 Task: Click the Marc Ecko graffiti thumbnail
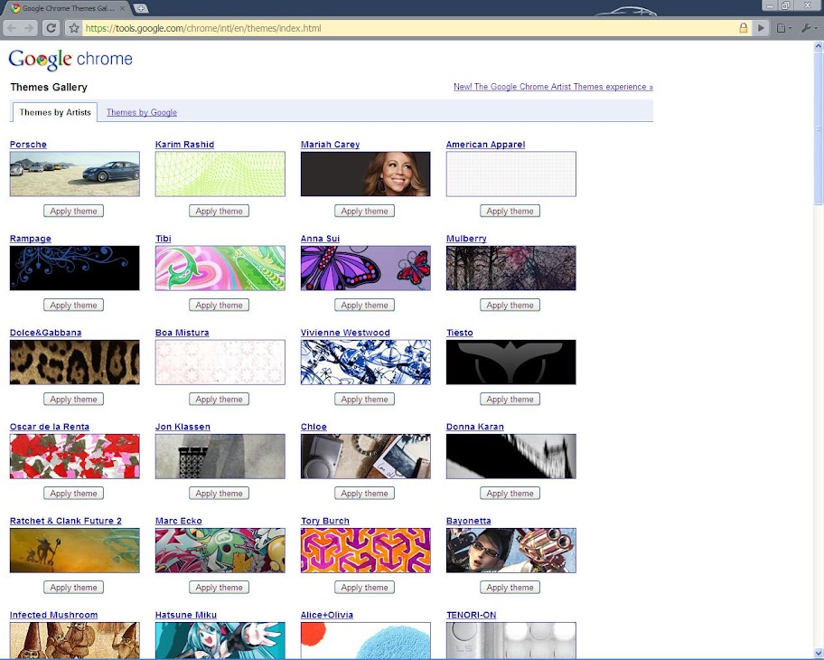pyautogui.click(x=220, y=551)
